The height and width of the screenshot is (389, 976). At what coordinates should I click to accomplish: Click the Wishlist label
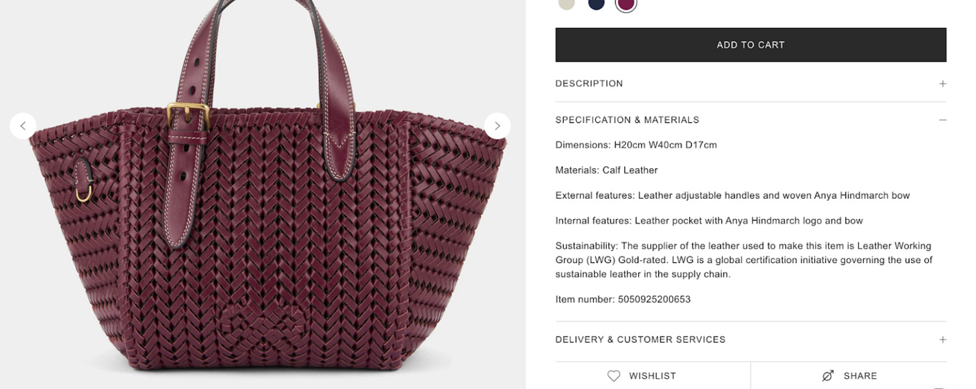tap(652, 376)
